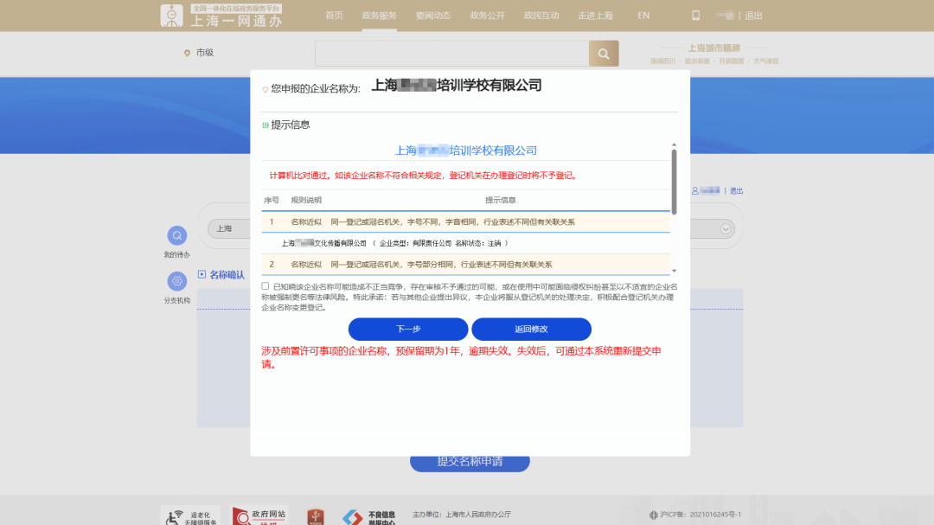934x525 pixels.
Task: Switch site language with EN
Action: [x=643, y=15]
